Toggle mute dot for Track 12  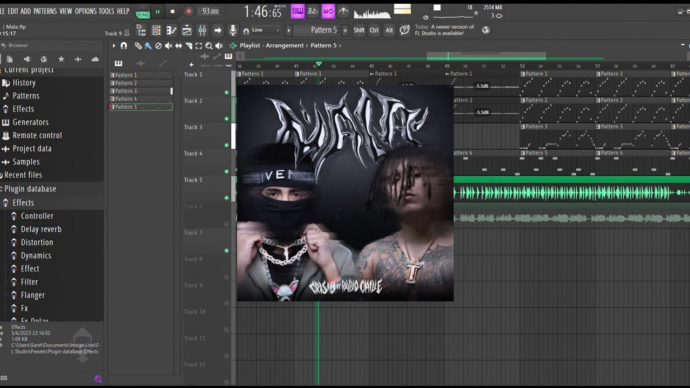coord(226,383)
